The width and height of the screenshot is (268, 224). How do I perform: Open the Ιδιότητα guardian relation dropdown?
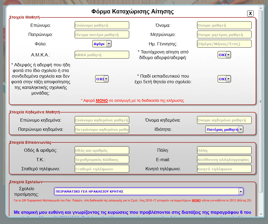pyautogui.click(x=224, y=129)
